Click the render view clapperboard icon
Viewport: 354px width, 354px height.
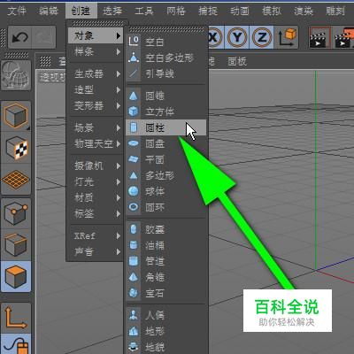tap(319, 37)
